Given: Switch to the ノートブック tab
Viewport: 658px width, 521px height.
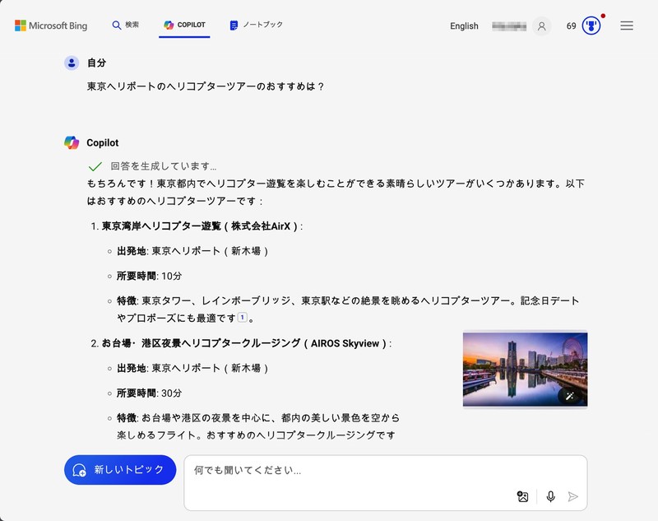Looking at the screenshot, I should click(x=257, y=26).
